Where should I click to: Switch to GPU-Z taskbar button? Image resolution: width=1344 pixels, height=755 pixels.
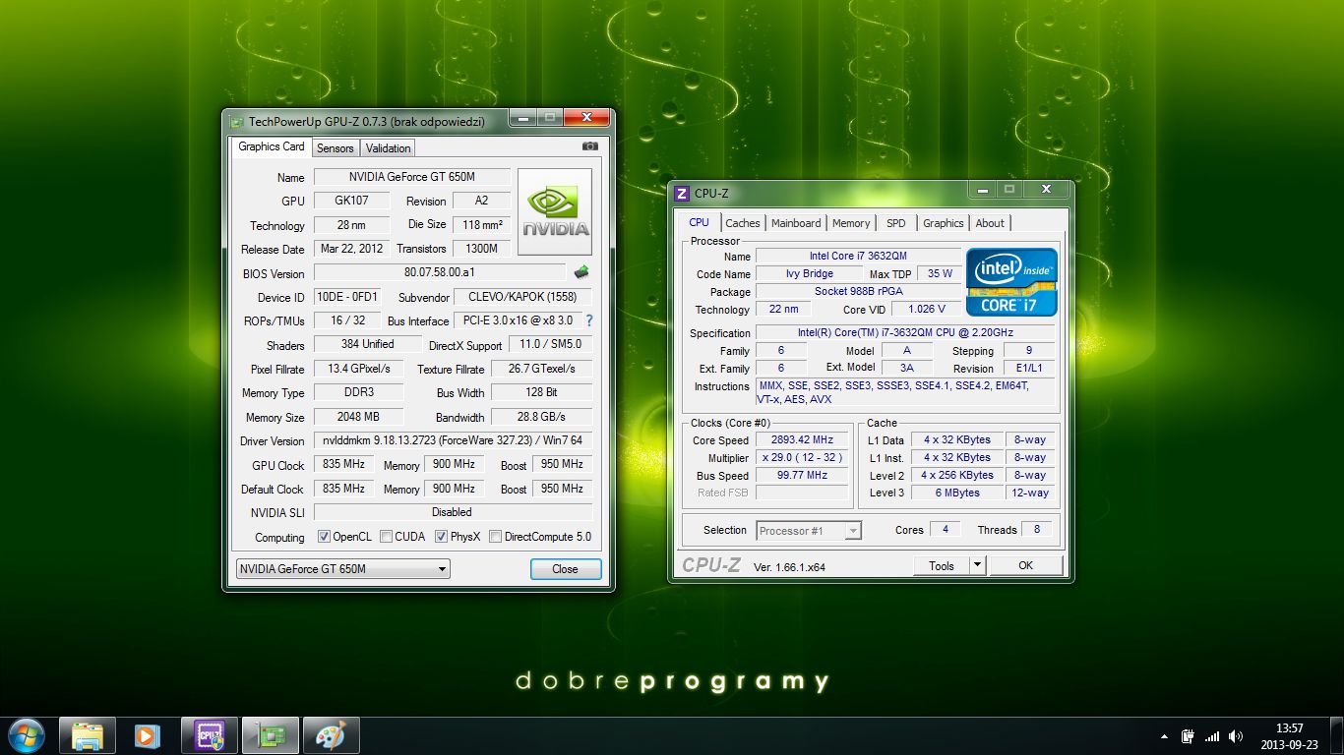point(271,735)
